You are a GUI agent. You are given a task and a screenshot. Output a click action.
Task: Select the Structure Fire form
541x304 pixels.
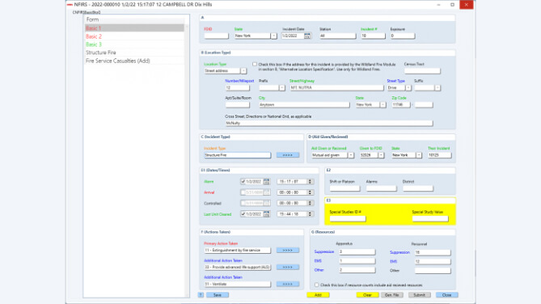click(134, 53)
